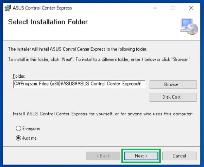Click the 'To install in this folder' instruction line
Screen dimensions: 204x167
click(99, 60)
